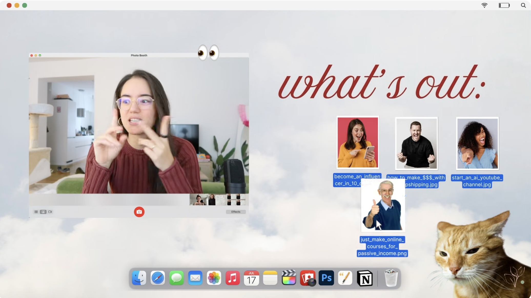
Task: Click the Photo Booth dock icon
Action: tap(308, 278)
